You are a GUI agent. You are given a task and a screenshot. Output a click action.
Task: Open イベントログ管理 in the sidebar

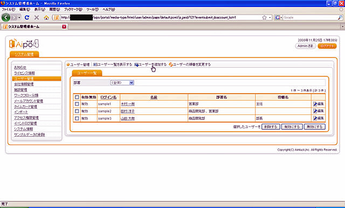point(25,123)
